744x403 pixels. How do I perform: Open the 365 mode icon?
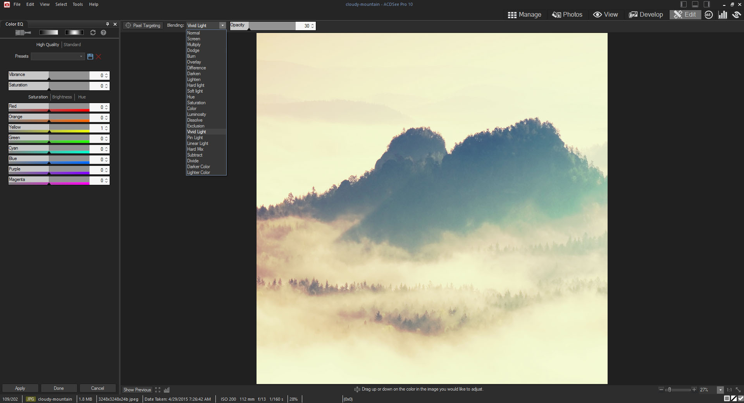[x=708, y=15]
